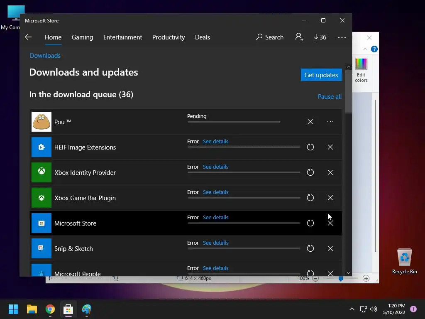Retry Xbox Identity Provider download
This screenshot has width=425, height=319.
310,172
